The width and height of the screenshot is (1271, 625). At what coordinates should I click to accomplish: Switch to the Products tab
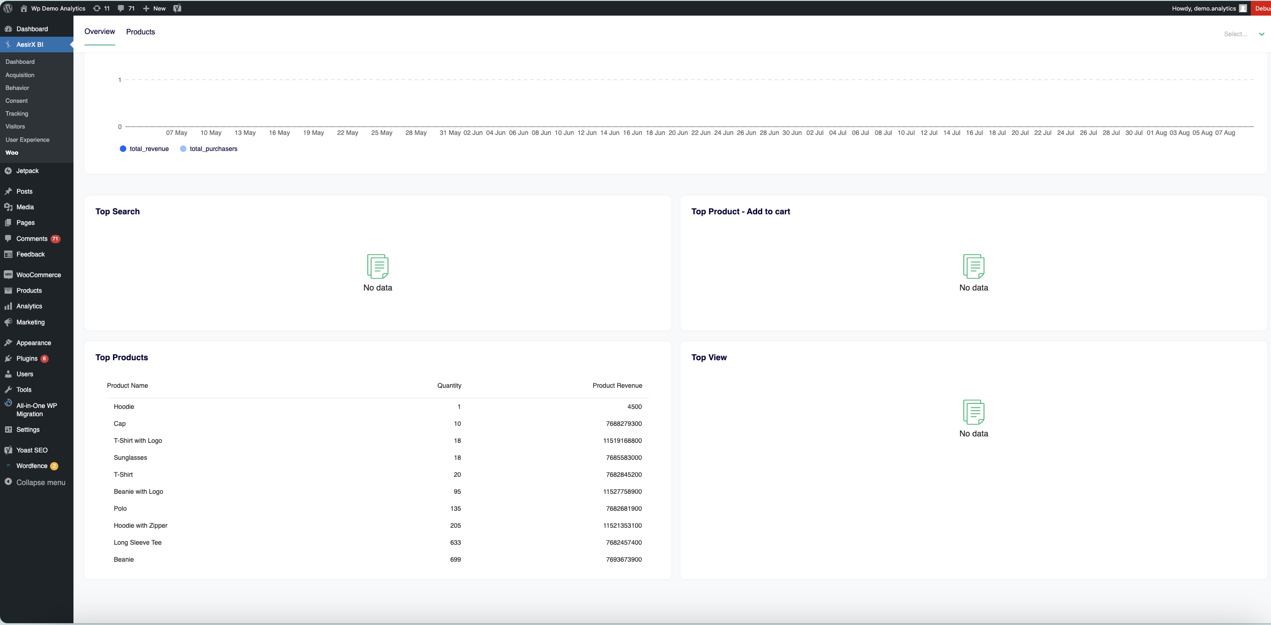(140, 32)
